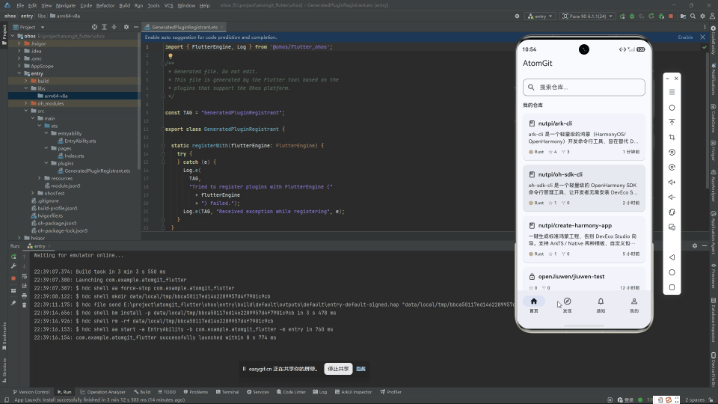Screen dimensions: 718x404
Task: Open nutpi/ark-cli repository card
Action: point(584,137)
